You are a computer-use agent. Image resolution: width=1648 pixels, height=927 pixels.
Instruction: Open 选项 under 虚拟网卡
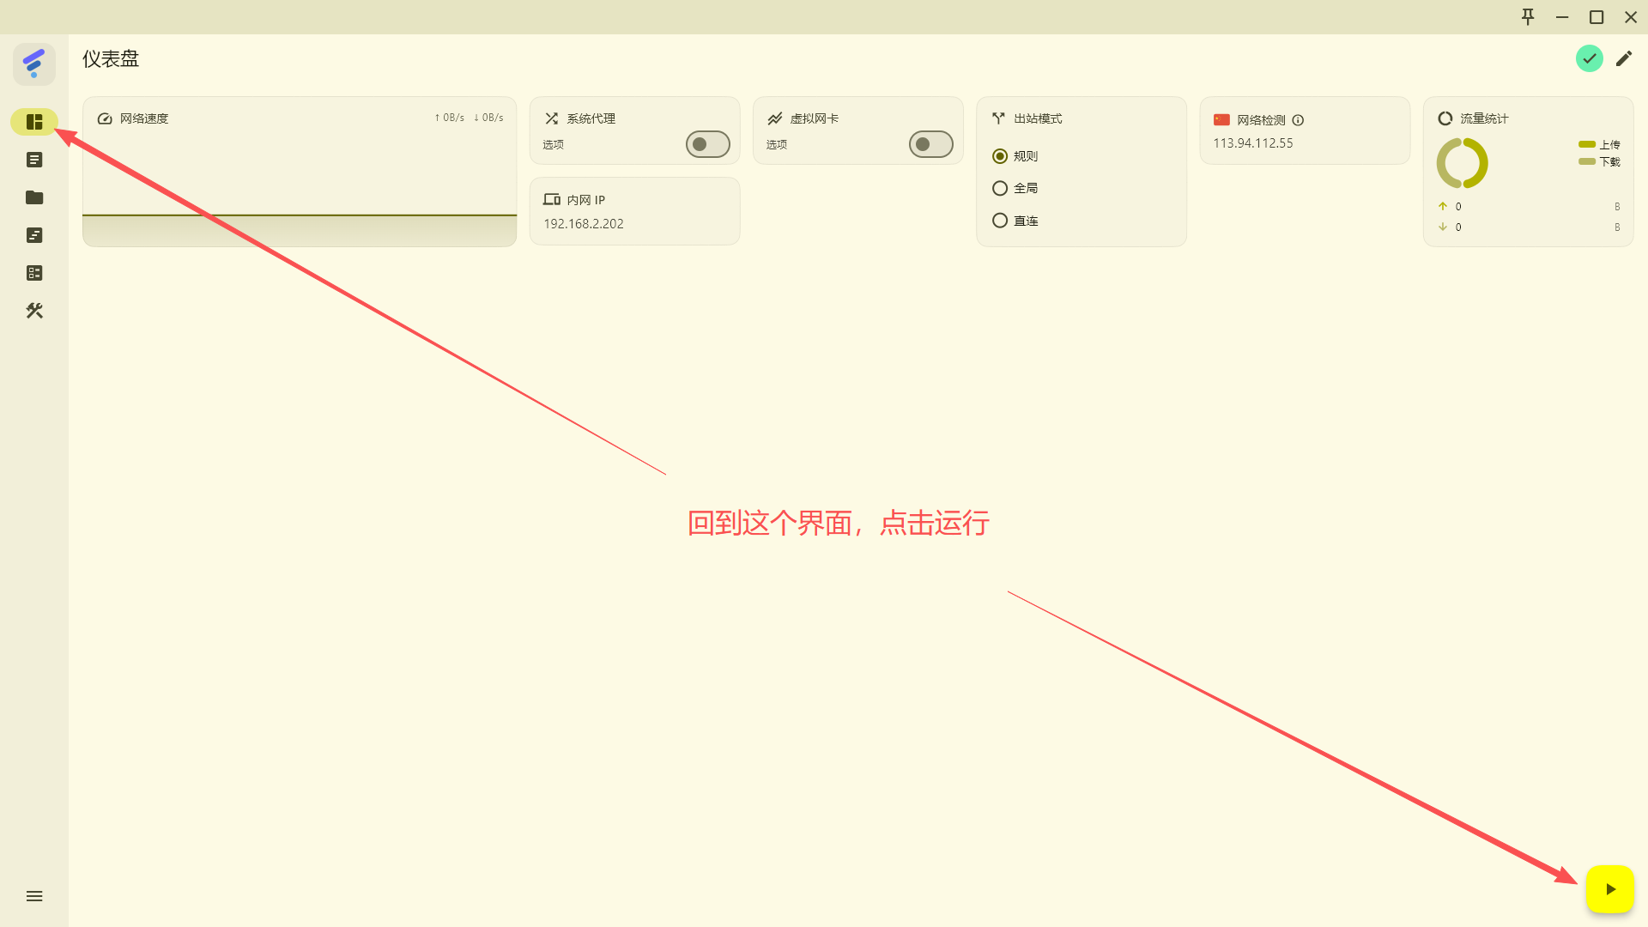click(777, 144)
